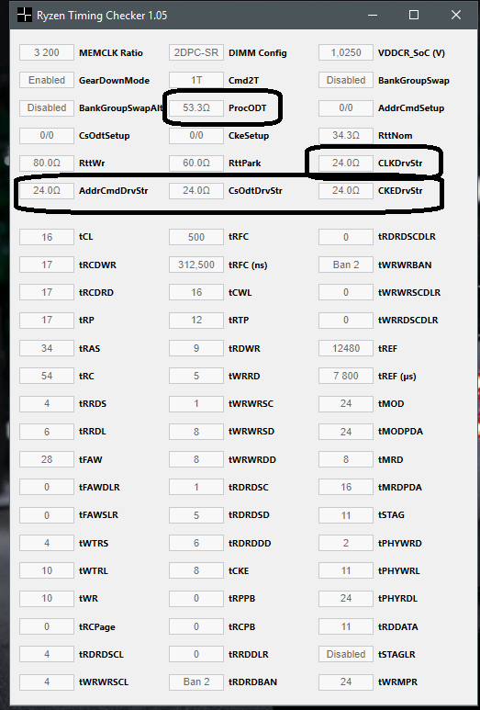The image size is (480, 710).
Task: Click the tSTAG value field
Action: click(x=346, y=515)
